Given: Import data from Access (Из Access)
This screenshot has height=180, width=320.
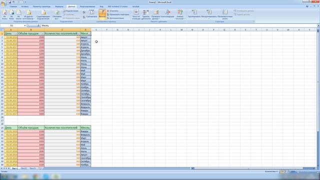Looking at the screenshot, I should click(x=4, y=14).
